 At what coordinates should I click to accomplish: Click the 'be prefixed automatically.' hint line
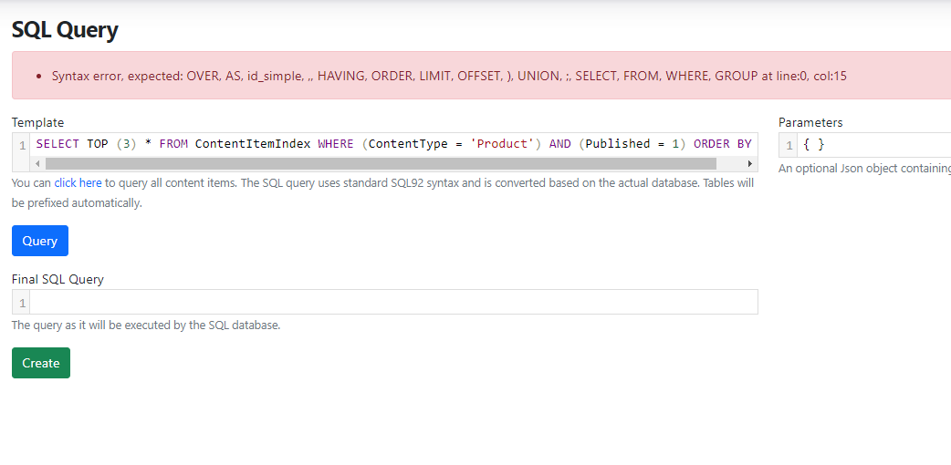[77, 203]
